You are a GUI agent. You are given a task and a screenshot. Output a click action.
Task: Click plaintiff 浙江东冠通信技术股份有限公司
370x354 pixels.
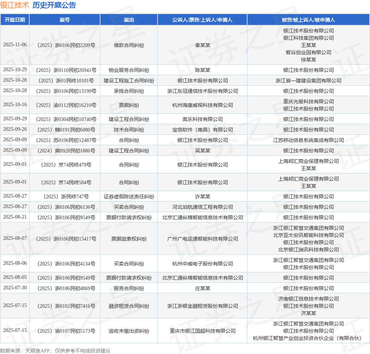(203, 91)
